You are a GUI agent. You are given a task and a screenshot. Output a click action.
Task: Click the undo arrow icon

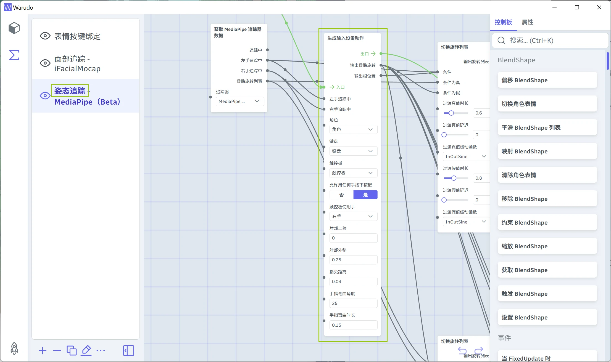click(x=462, y=350)
